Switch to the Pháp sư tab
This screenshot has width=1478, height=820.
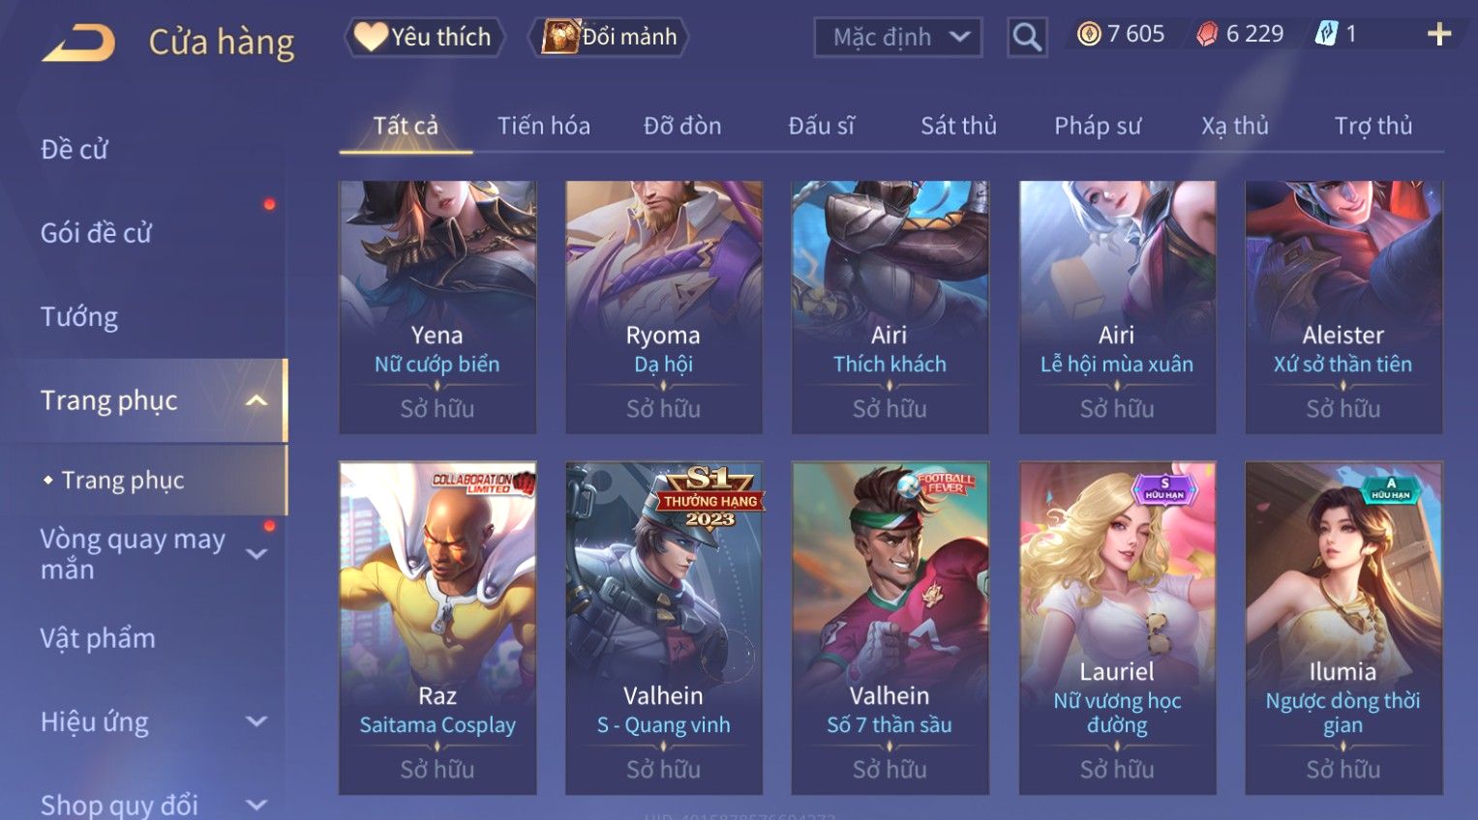1098,126
